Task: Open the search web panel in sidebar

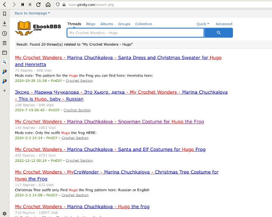Action: [5, 62]
